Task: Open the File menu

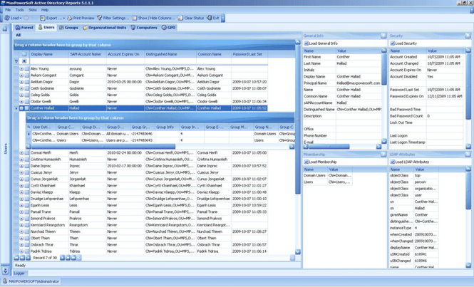Action: (8, 10)
